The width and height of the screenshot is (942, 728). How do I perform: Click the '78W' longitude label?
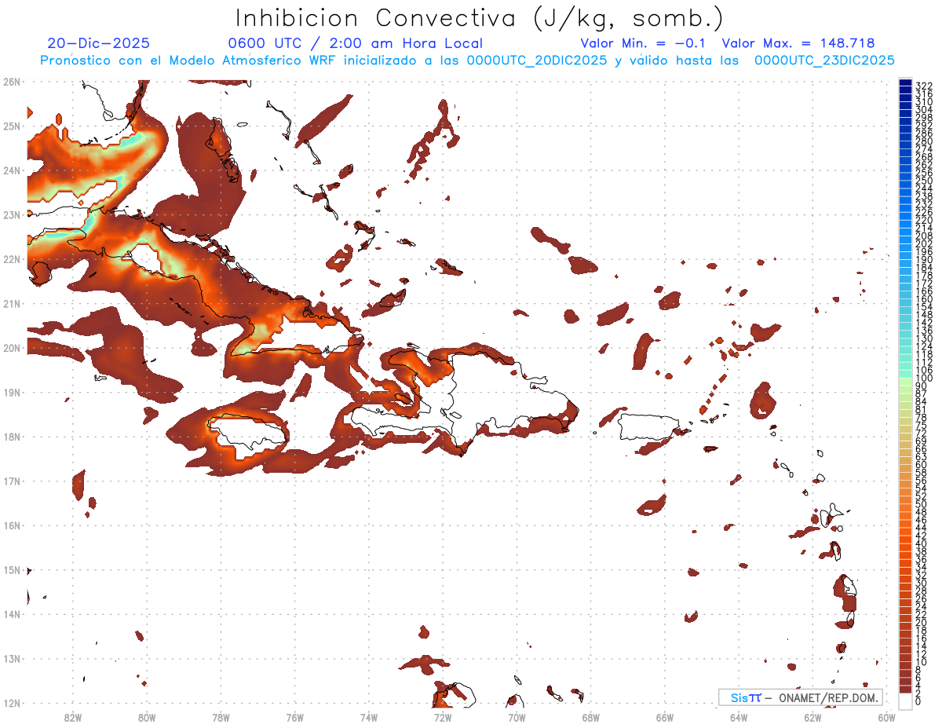(x=221, y=716)
